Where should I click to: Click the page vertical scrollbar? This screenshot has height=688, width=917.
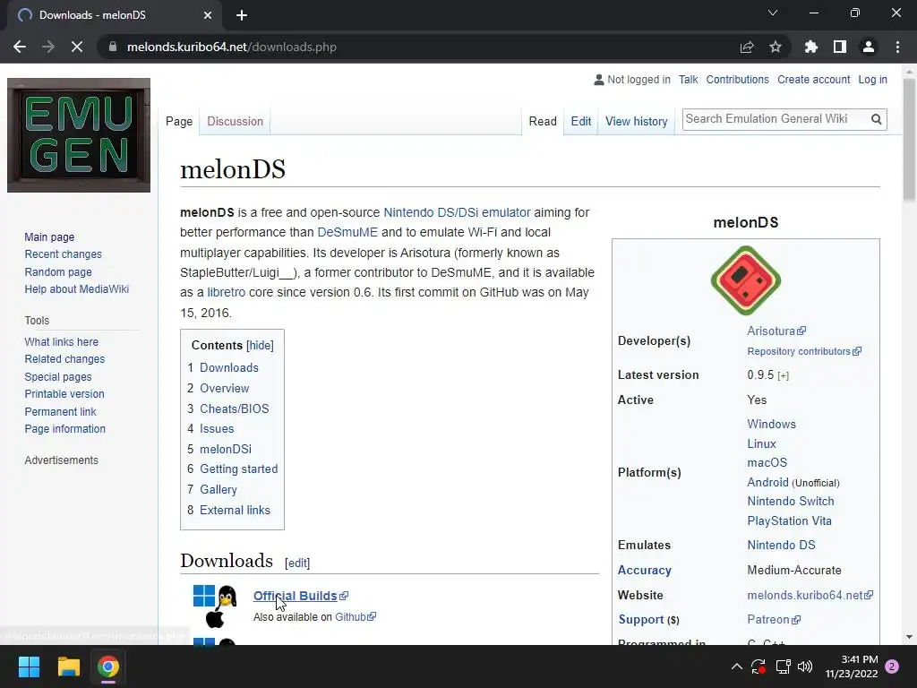pos(909,141)
